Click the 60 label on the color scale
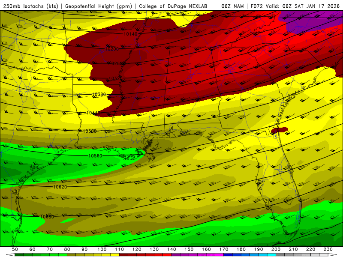 coord(33,249)
